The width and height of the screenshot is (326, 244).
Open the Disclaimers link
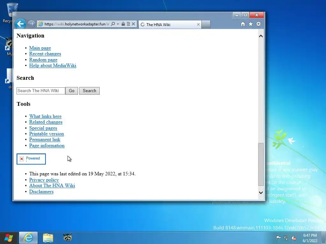coord(41,192)
